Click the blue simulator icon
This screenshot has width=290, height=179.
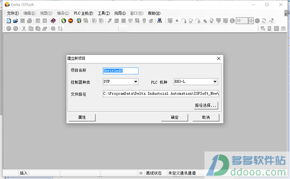point(159,21)
